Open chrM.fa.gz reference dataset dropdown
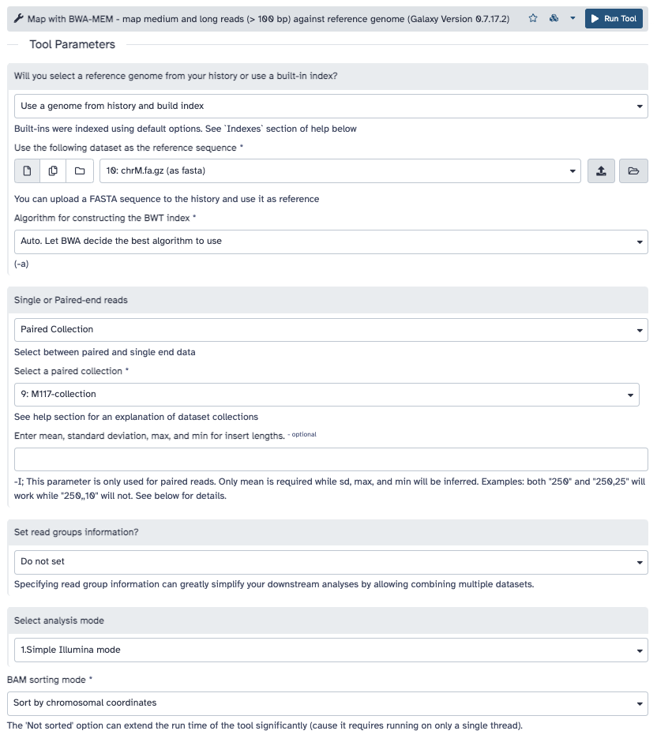Viewport: 657px width, 742px height. tap(340, 171)
